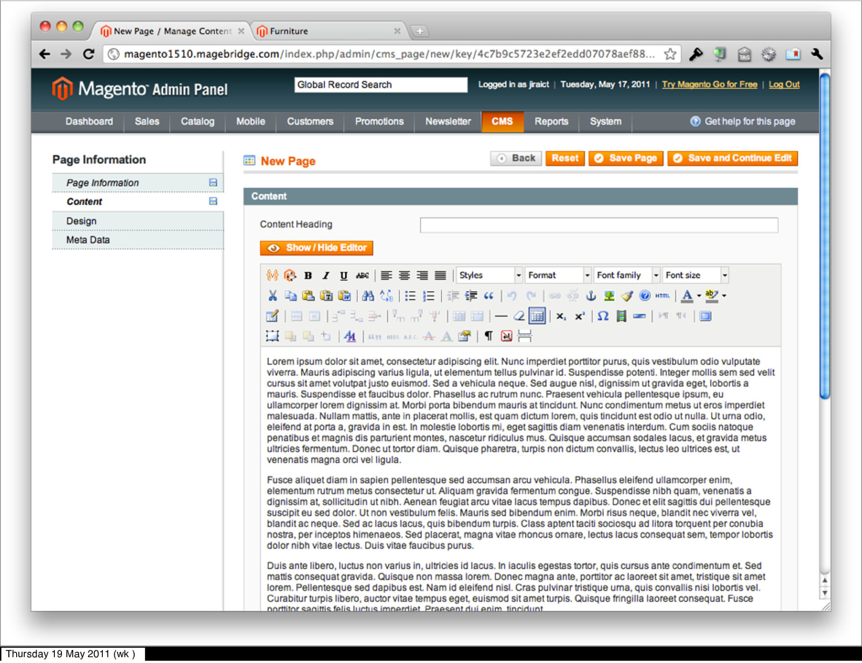
Task: Click the Log Out link
Action: (784, 84)
